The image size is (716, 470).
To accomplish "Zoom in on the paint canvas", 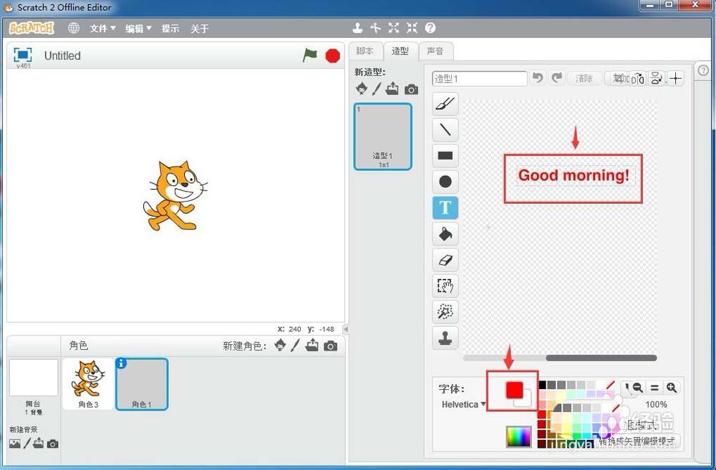I will pyautogui.click(x=672, y=388).
